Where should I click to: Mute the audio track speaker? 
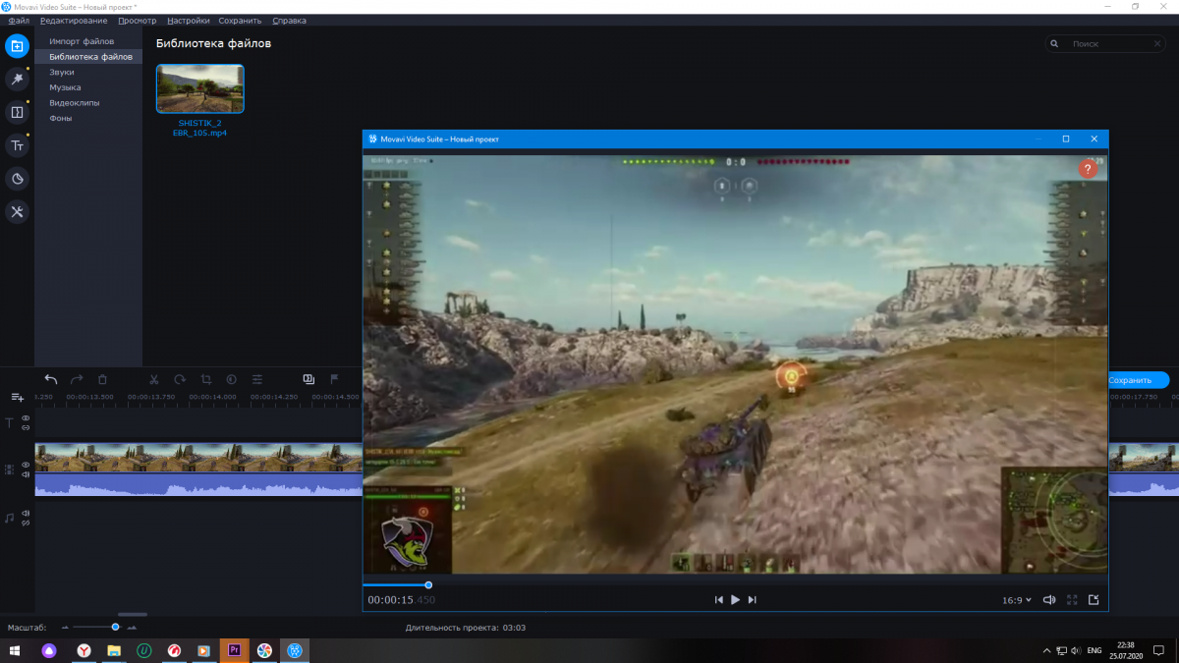(27, 513)
